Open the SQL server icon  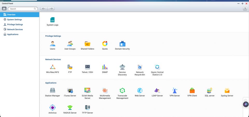[x=210, y=91]
